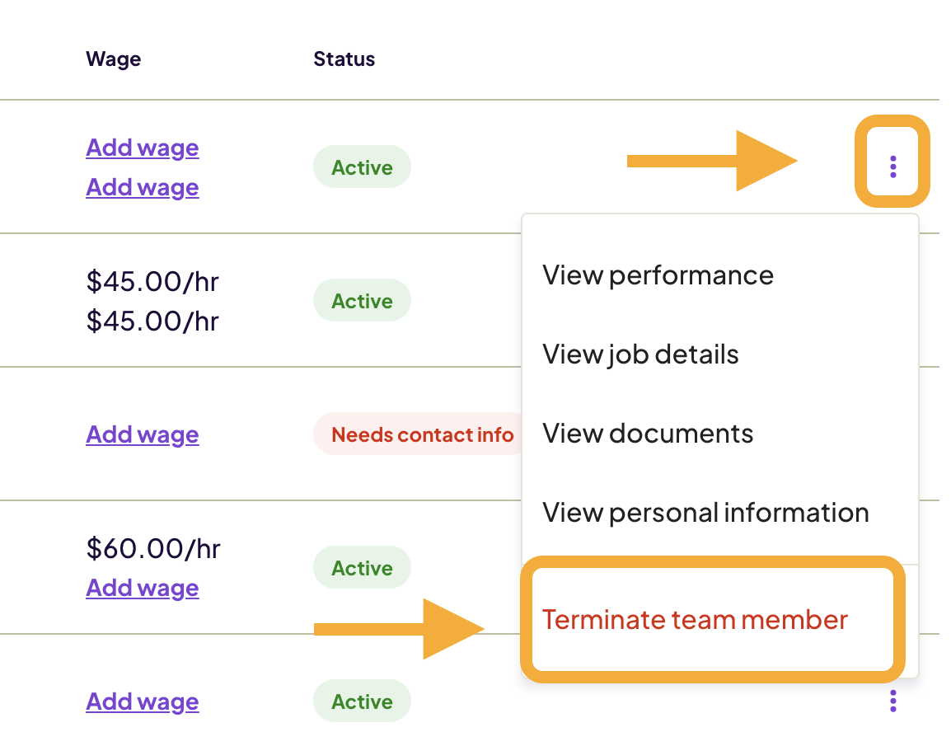Viewport: 951px width, 732px height.
Task: Add a wage on the Needs contact info row
Action: [142, 434]
